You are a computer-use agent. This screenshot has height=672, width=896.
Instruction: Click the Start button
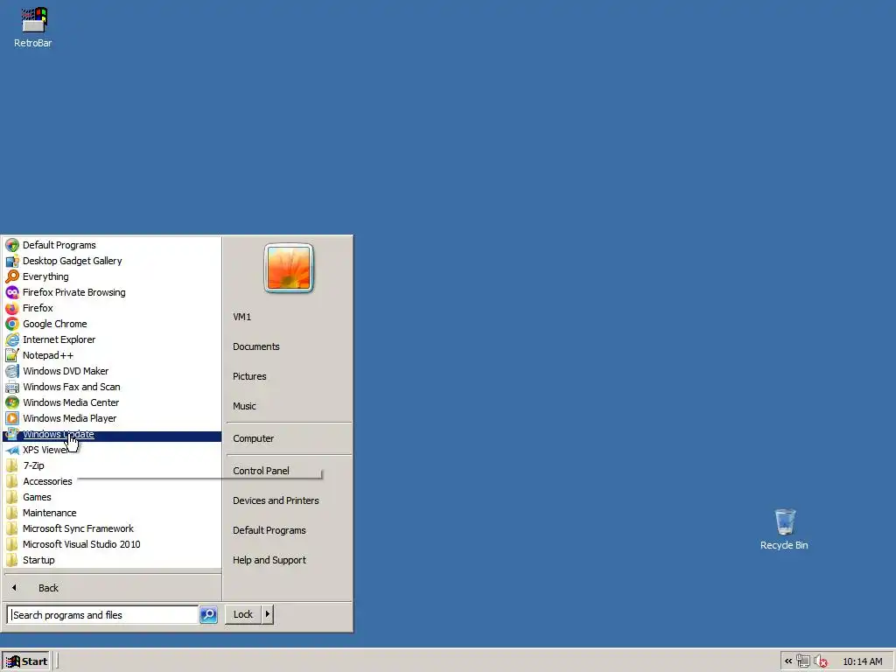(25, 661)
